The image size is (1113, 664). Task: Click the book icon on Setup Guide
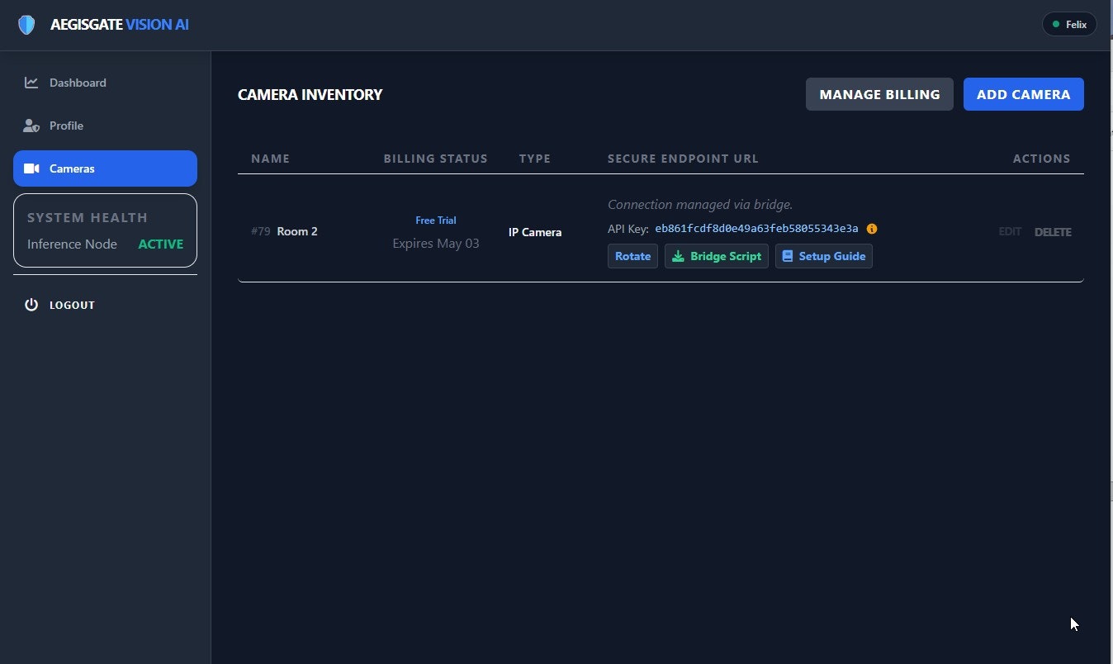[x=788, y=256]
